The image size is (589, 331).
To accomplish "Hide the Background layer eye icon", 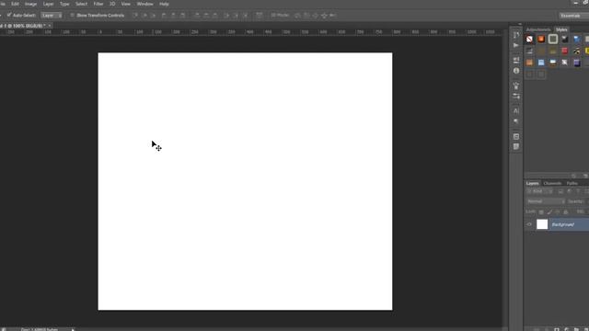I will coord(529,224).
